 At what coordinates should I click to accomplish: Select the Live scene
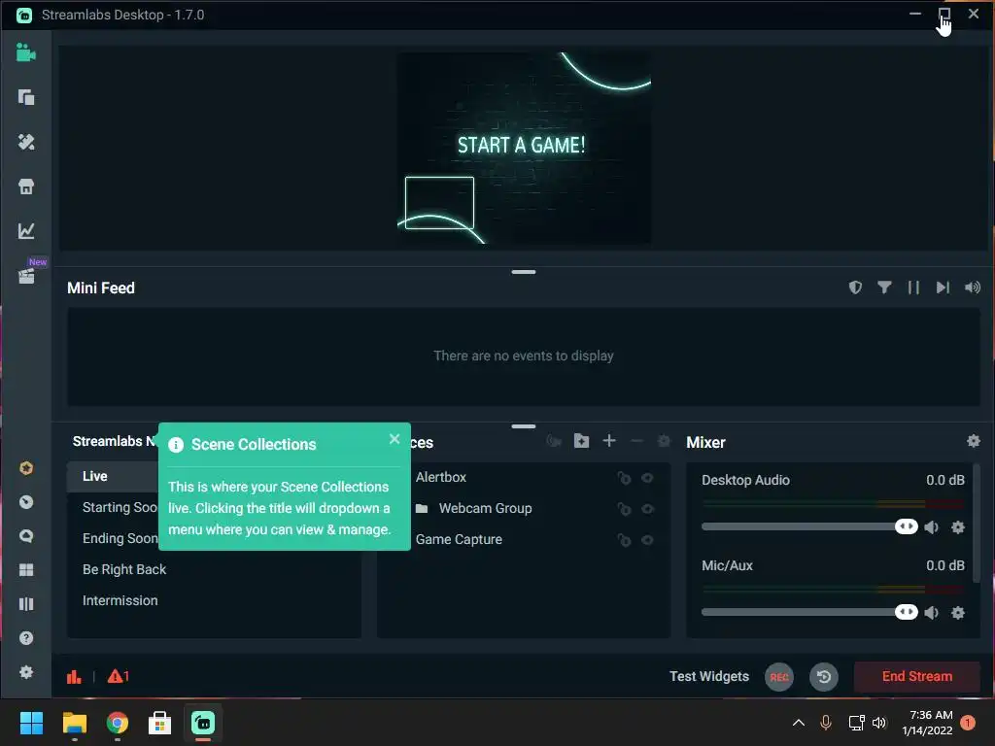(113, 476)
